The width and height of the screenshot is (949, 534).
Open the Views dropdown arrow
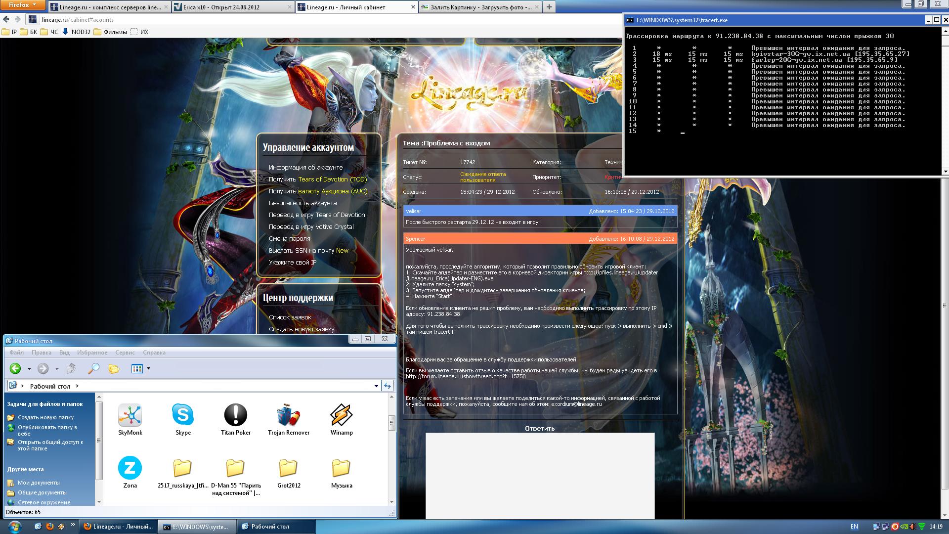point(148,368)
